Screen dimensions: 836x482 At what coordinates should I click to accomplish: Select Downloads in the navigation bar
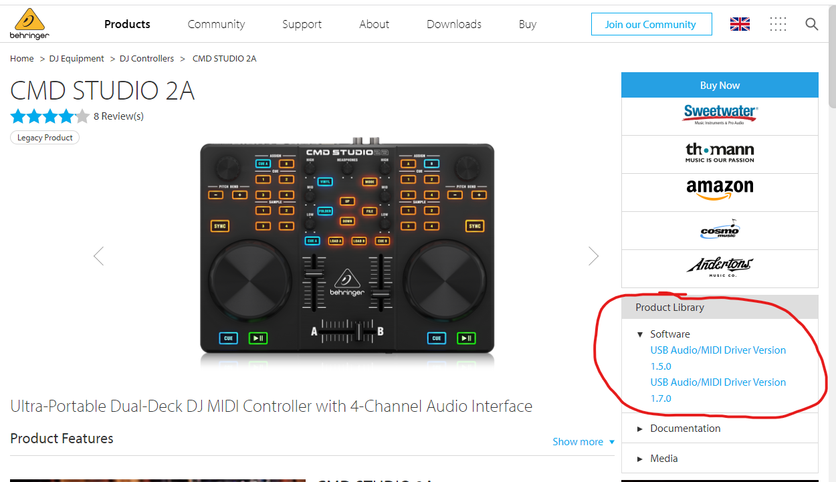pyautogui.click(x=453, y=24)
